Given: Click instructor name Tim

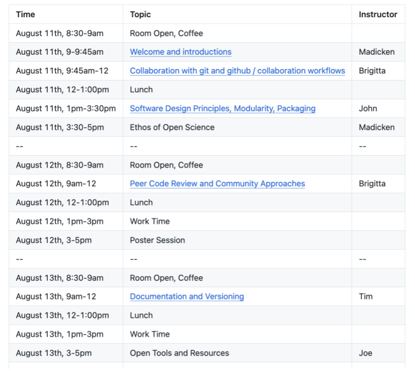Looking at the screenshot, I should pos(366,297).
